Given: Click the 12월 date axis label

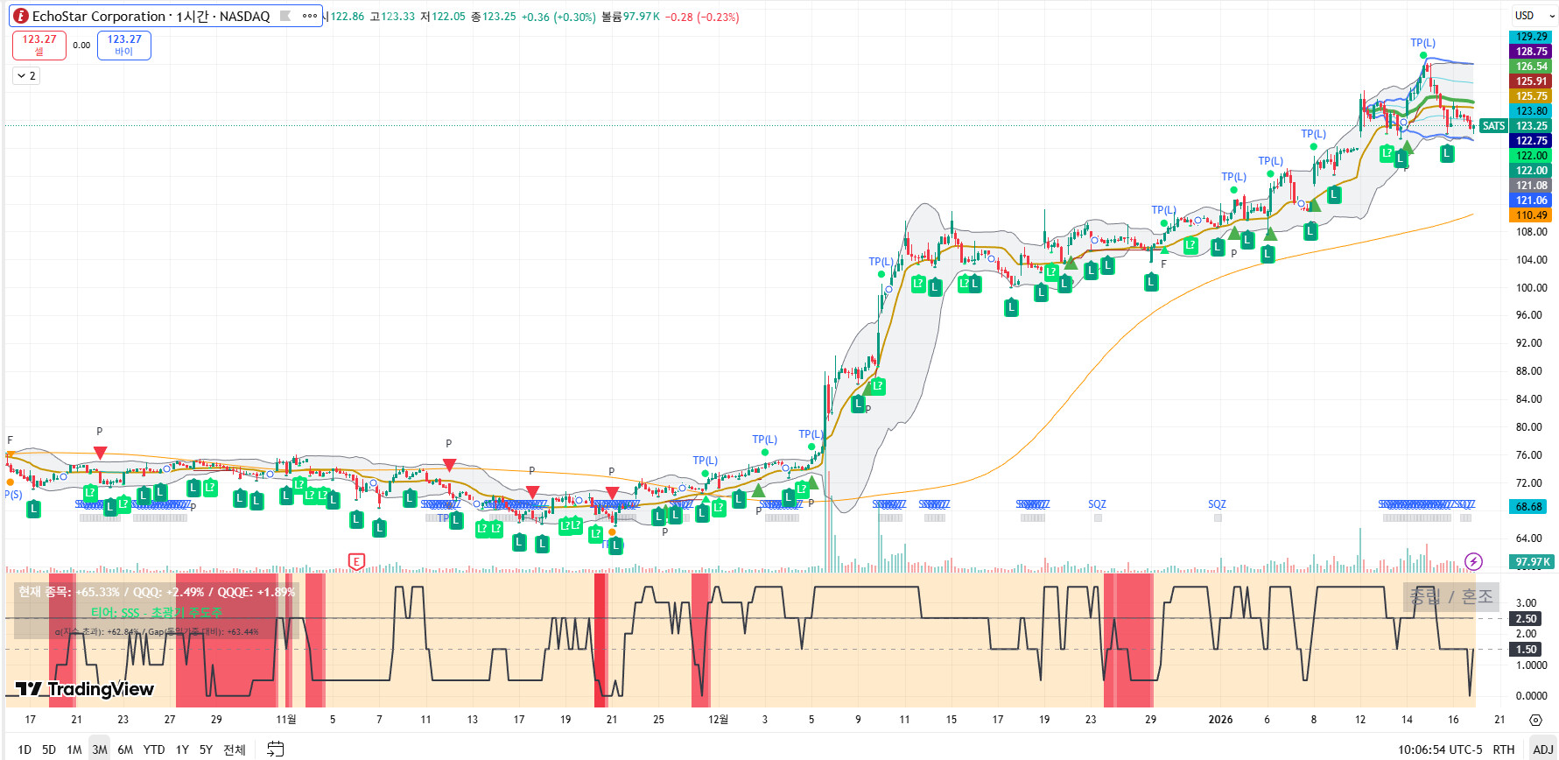Looking at the screenshot, I should pos(718,720).
